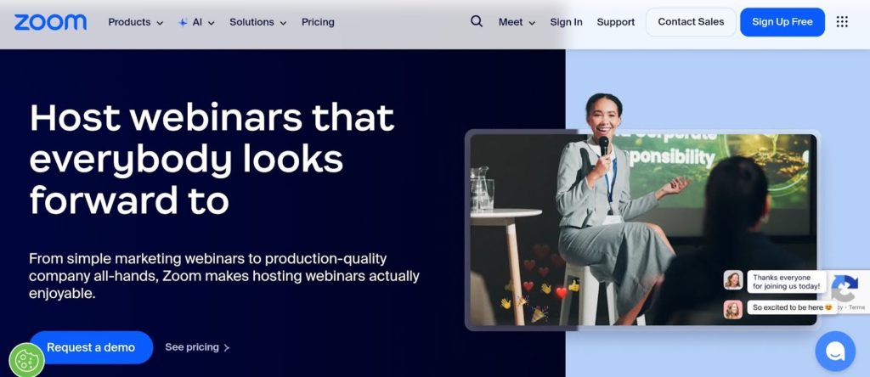This screenshot has width=870, height=377.
Task: Go to the Pricing page
Action: (x=318, y=22)
